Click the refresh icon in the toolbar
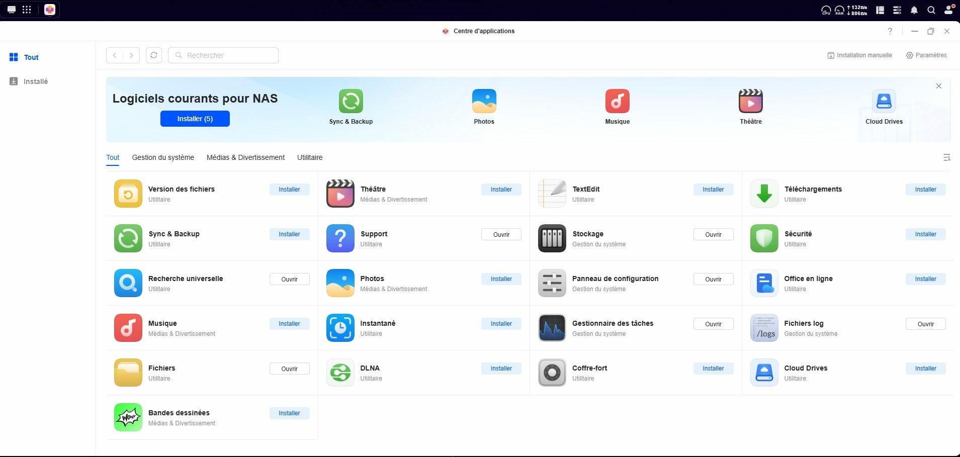960x457 pixels. [154, 55]
